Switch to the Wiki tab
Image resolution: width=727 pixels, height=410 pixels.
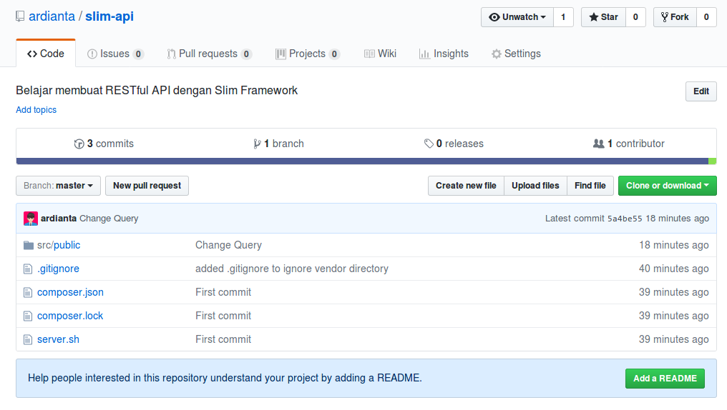coord(380,54)
